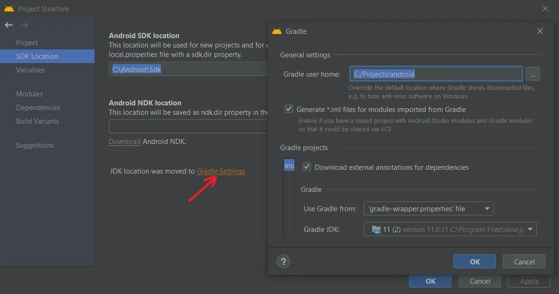The height and width of the screenshot is (294, 559).
Task: Open Variables section in sidebar
Action: (x=30, y=70)
